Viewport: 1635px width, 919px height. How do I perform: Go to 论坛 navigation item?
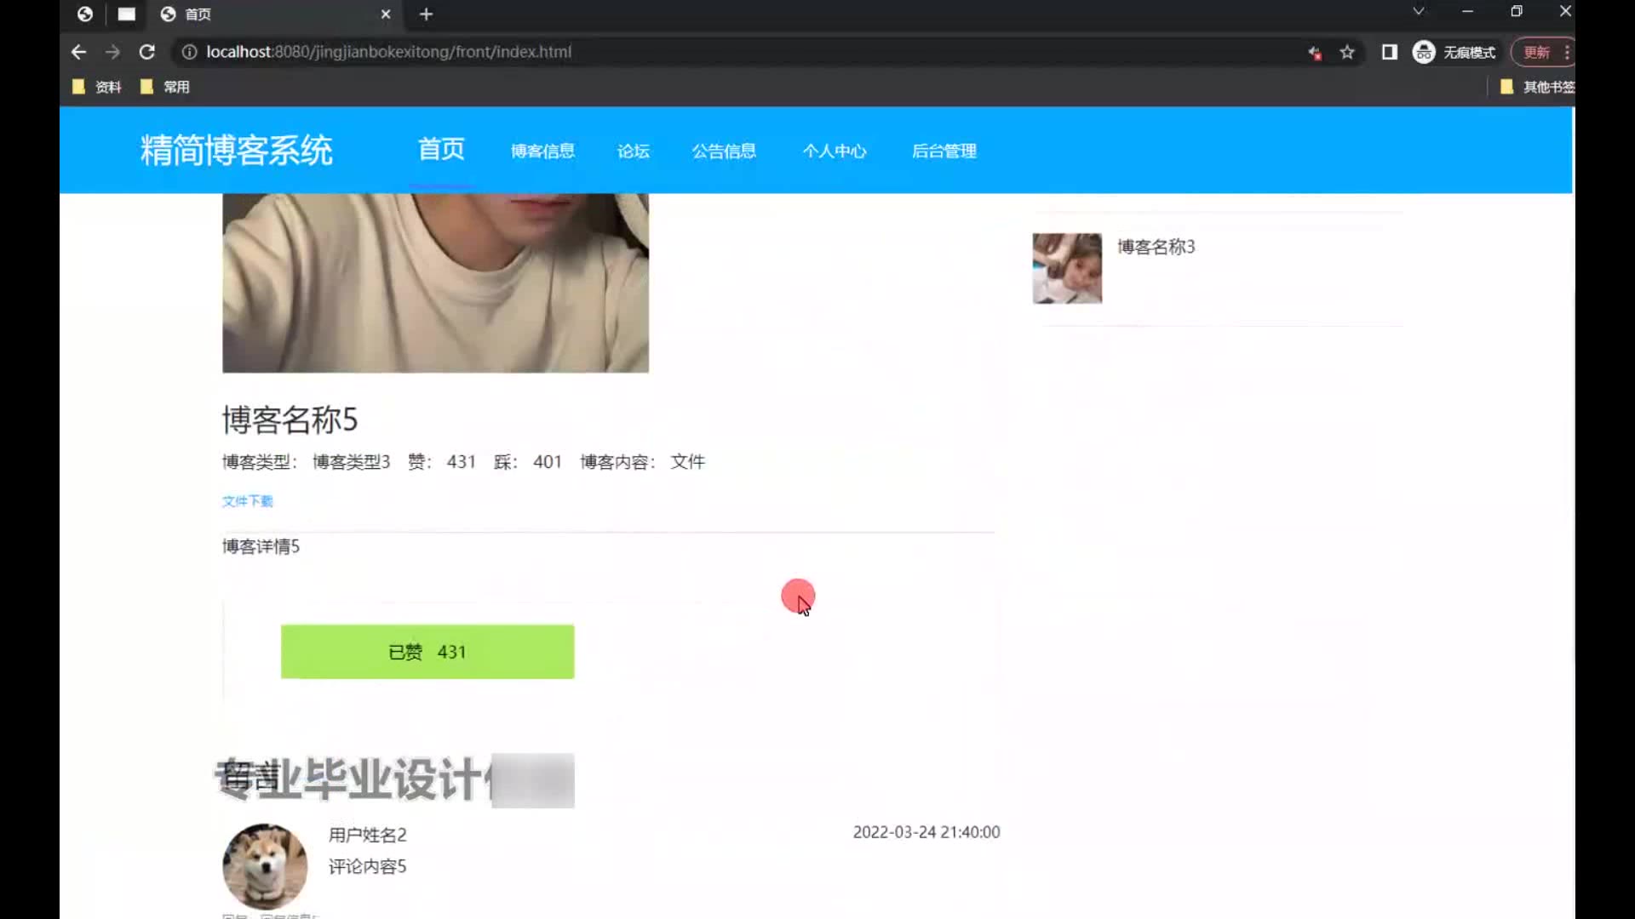coord(633,151)
